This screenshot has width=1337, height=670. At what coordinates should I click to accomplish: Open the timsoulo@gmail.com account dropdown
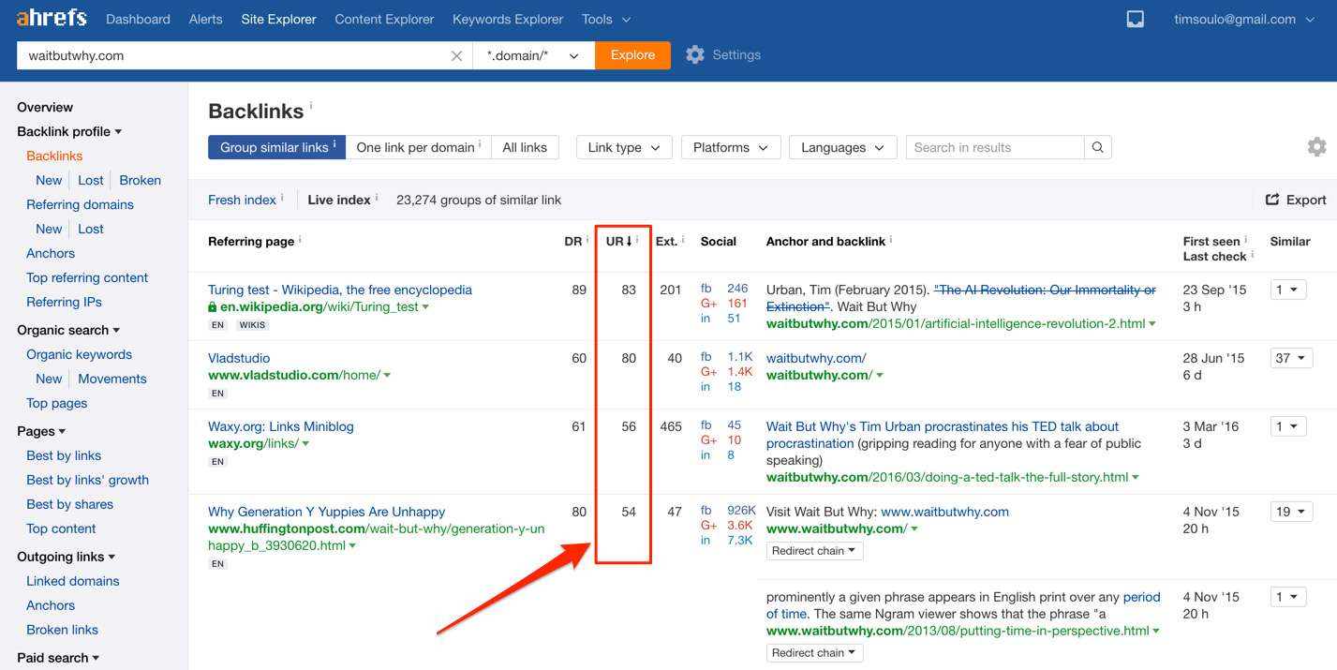[1244, 19]
